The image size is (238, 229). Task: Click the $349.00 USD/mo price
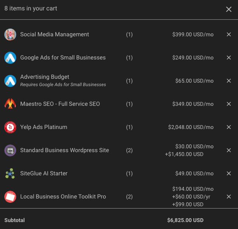193,104
